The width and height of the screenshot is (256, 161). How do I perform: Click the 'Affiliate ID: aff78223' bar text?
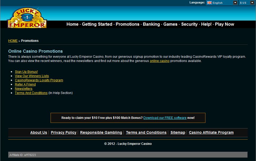coord(23,155)
